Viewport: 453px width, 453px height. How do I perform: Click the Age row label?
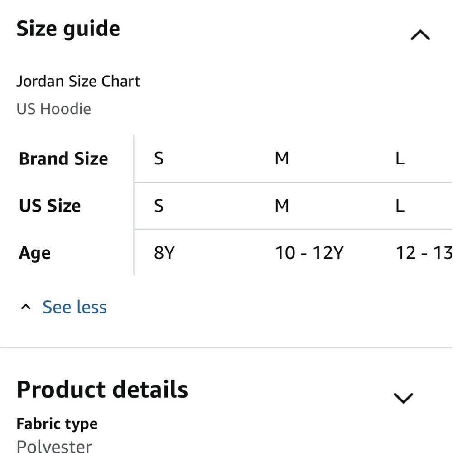[x=34, y=253]
